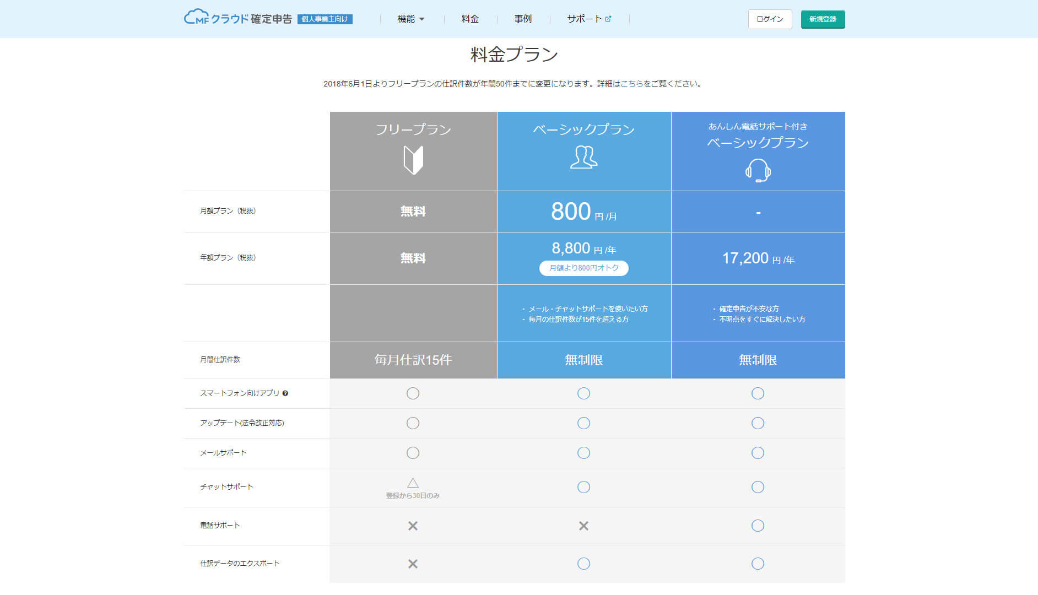The height and width of the screenshot is (595, 1038).
Task: Click the MF Cloud logo
Action: [x=238, y=18]
